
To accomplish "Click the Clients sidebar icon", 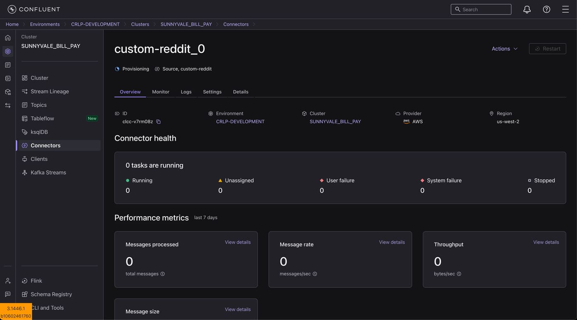I will click(25, 159).
